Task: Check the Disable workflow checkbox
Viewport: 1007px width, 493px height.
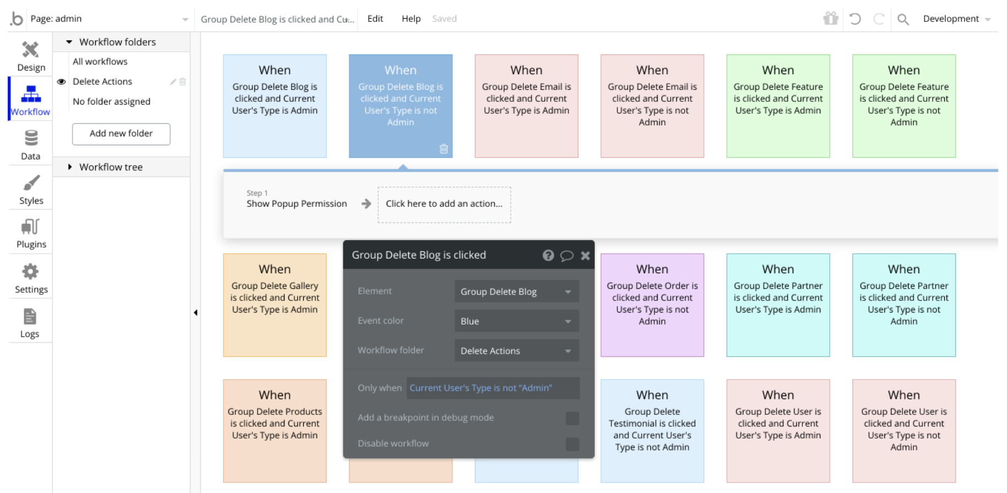Action: pos(572,444)
